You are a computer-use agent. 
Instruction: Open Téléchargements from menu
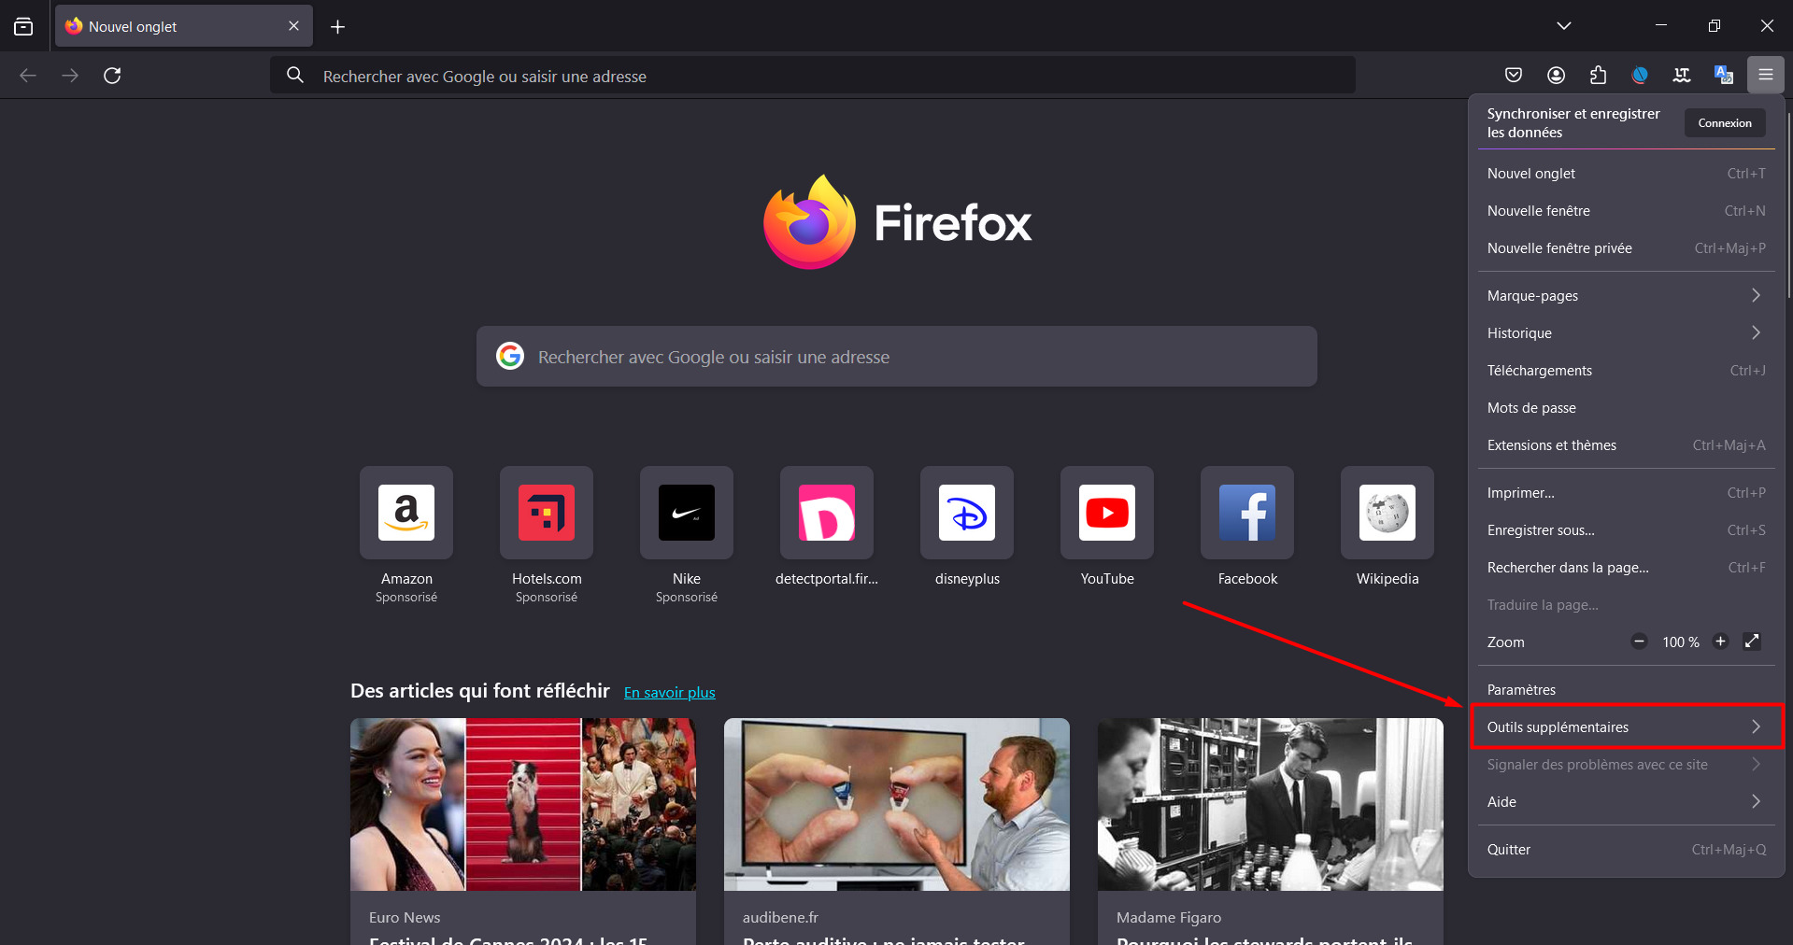(x=1626, y=371)
